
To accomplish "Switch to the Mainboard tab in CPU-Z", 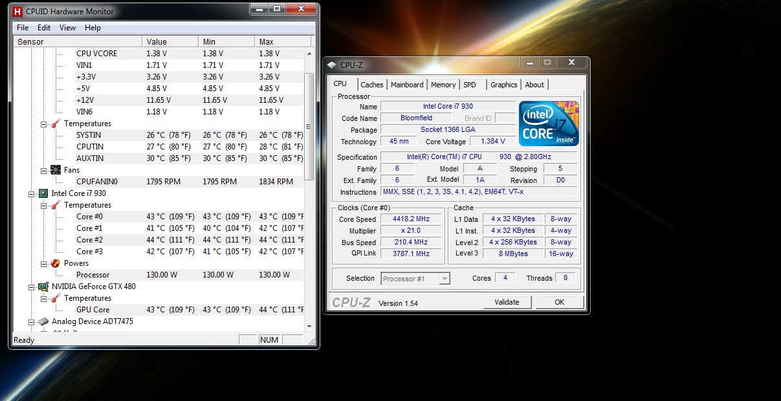I will [x=407, y=85].
